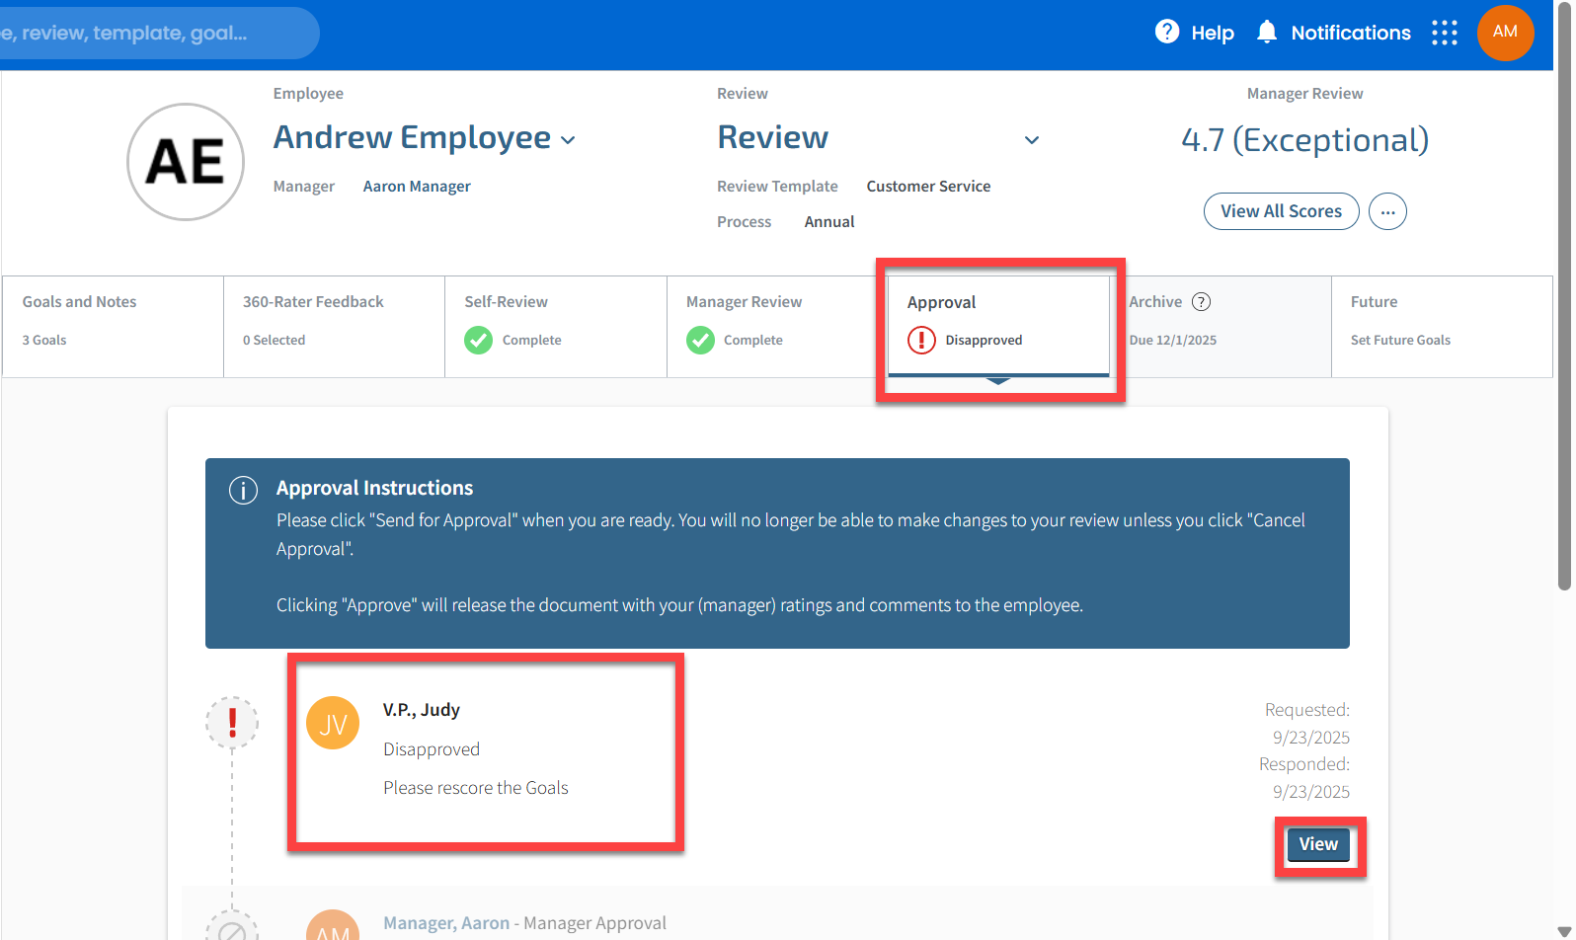Image resolution: width=1576 pixels, height=940 pixels.
Task: Click the Approval Instructions info icon
Action: [243, 490]
